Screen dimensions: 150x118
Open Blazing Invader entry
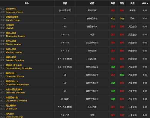13,44
